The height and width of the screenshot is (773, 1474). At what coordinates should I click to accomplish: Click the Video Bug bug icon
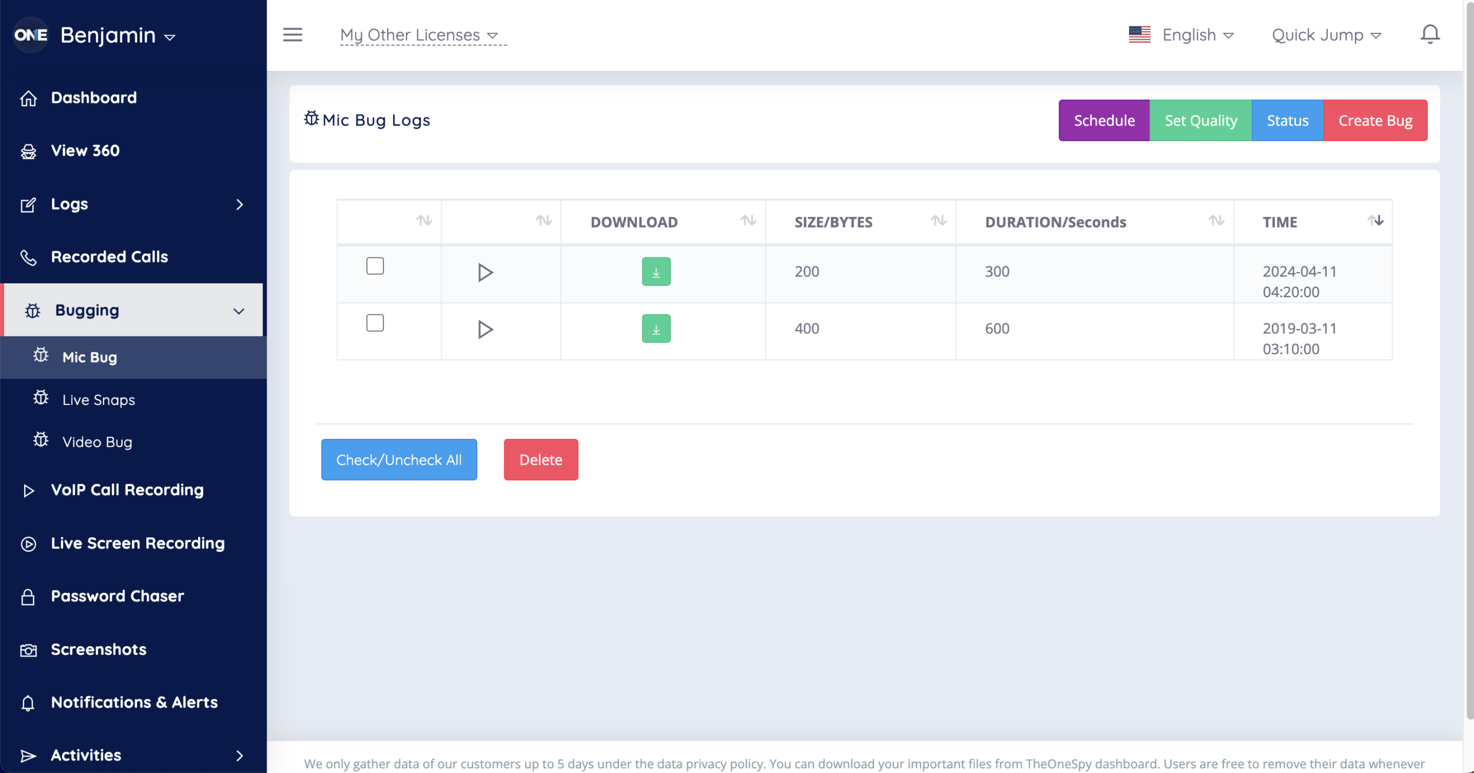point(40,440)
